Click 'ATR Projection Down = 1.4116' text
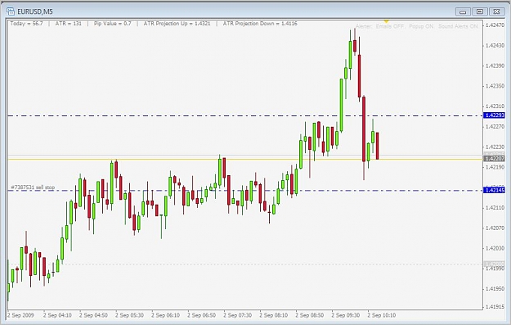This screenshot has height=325, width=511. 260,24
